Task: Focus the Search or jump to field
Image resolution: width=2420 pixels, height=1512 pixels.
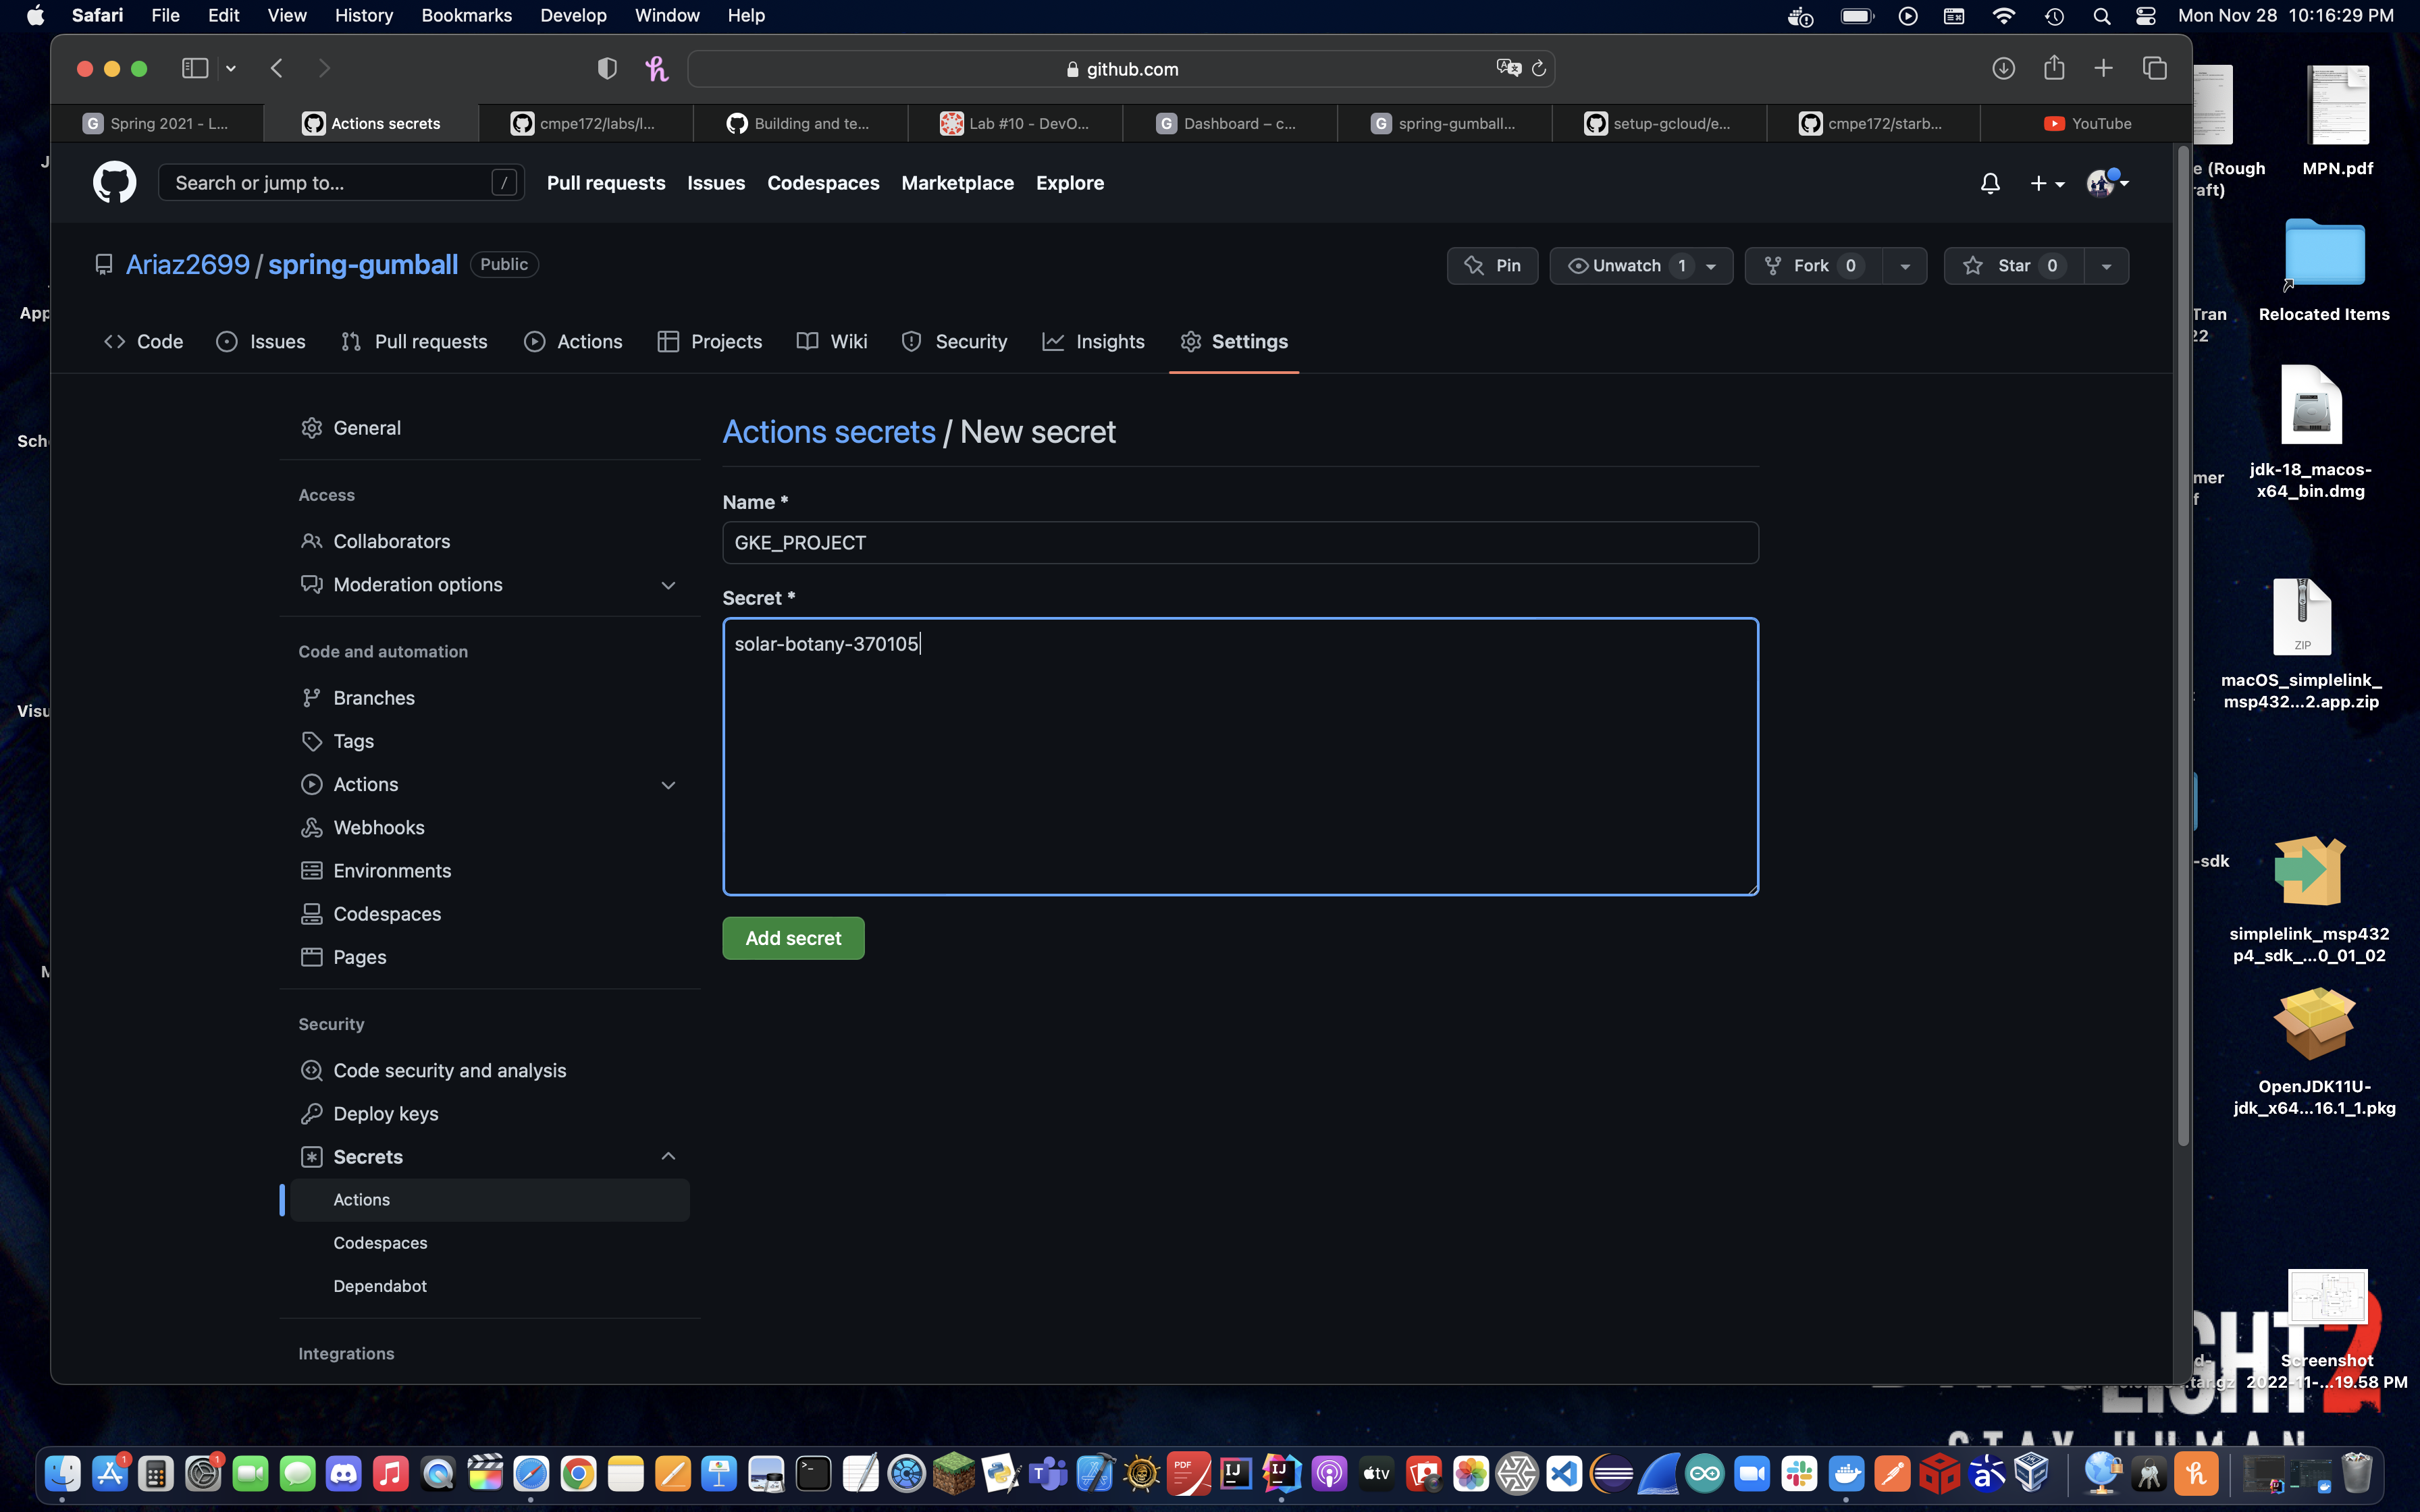Action: tap(340, 183)
